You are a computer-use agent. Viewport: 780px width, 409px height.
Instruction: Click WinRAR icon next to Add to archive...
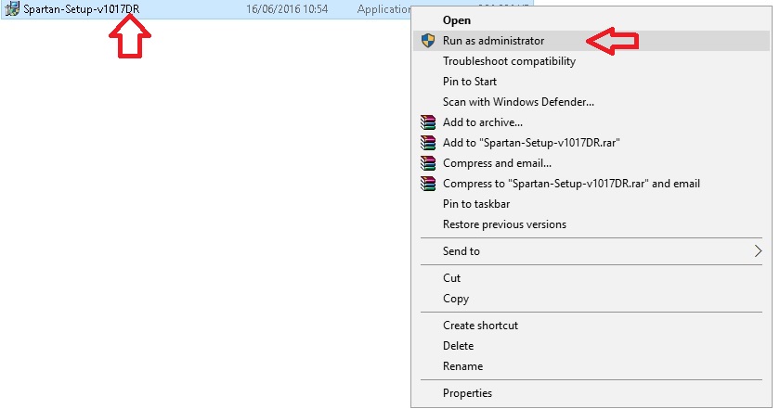tap(428, 122)
